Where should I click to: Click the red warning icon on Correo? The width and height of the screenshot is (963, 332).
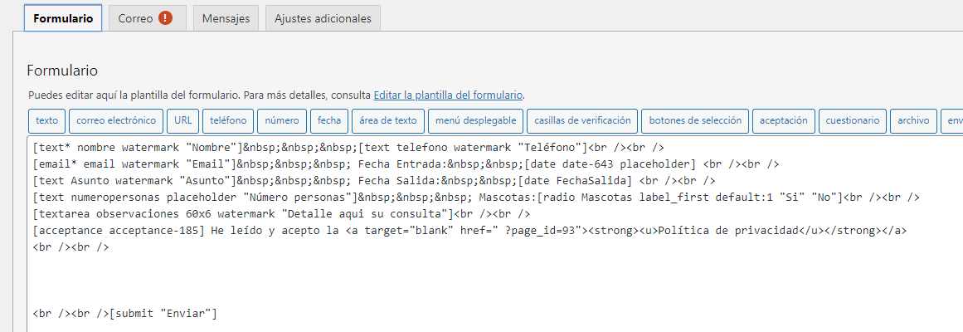(165, 18)
